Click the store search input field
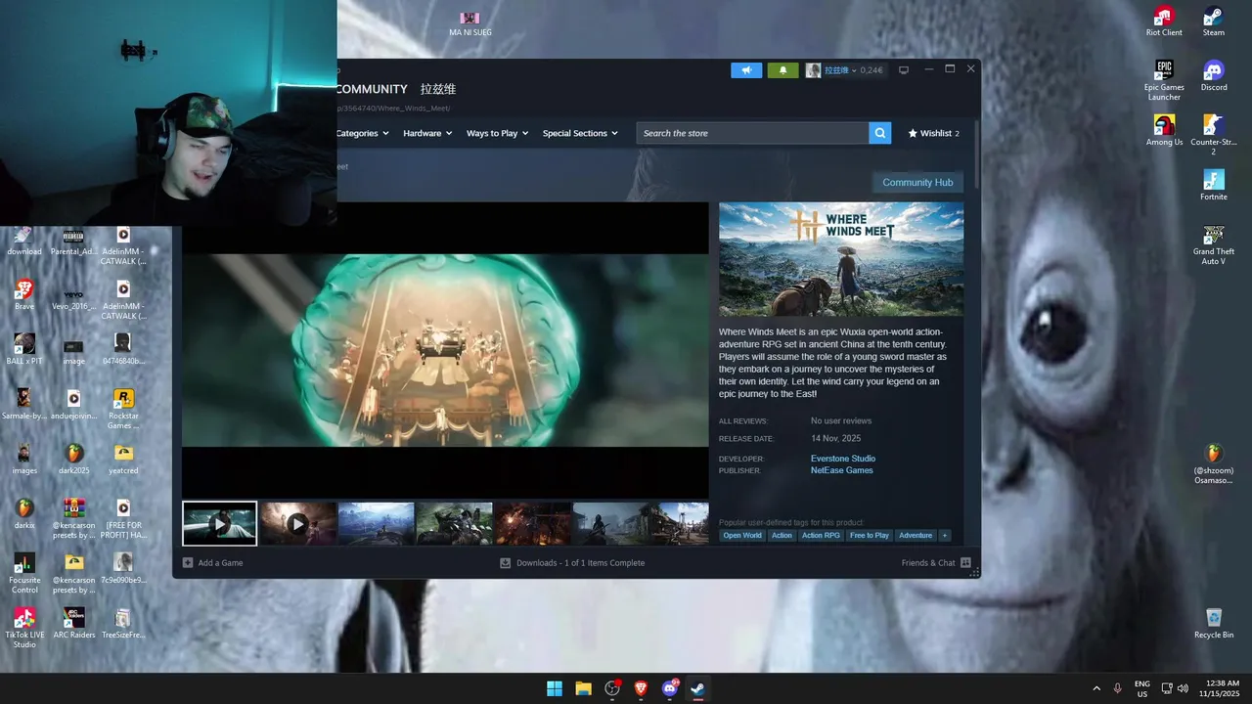This screenshot has width=1252, height=704. [x=752, y=133]
